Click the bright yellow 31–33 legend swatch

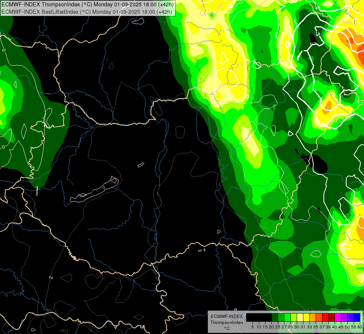coord(306,317)
